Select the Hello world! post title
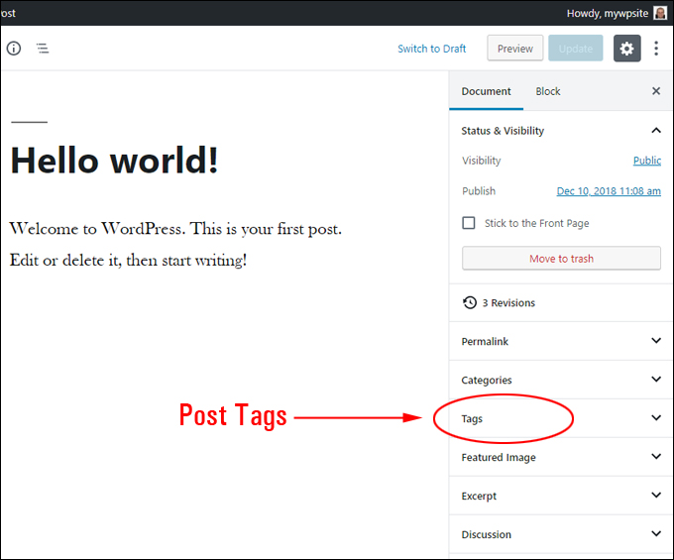 (x=114, y=161)
